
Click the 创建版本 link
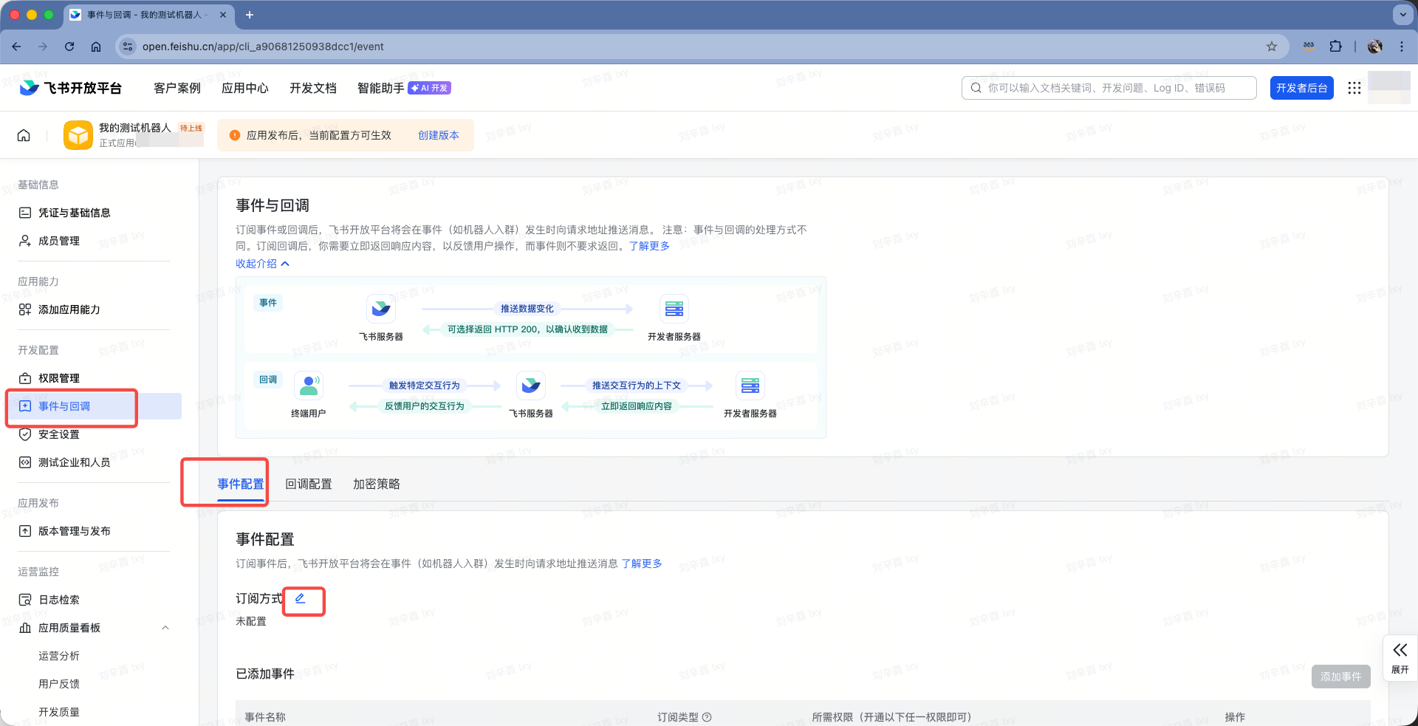point(439,135)
